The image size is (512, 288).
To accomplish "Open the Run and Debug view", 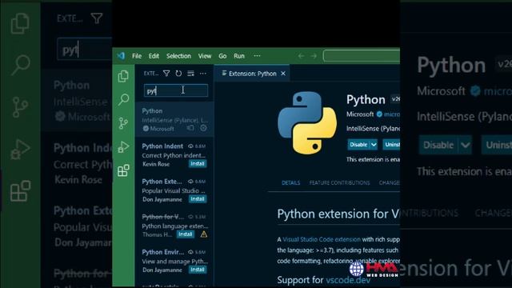I will [123, 146].
